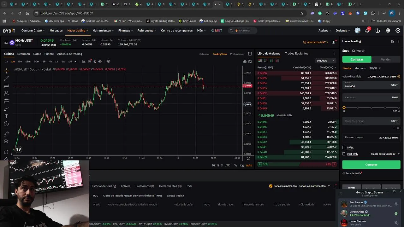The width and height of the screenshot is (404, 227).
Task: Open the Bybit download icon
Action: tap(378, 31)
